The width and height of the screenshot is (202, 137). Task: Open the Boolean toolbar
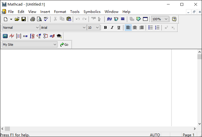pyautogui.click(x=39, y=36)
